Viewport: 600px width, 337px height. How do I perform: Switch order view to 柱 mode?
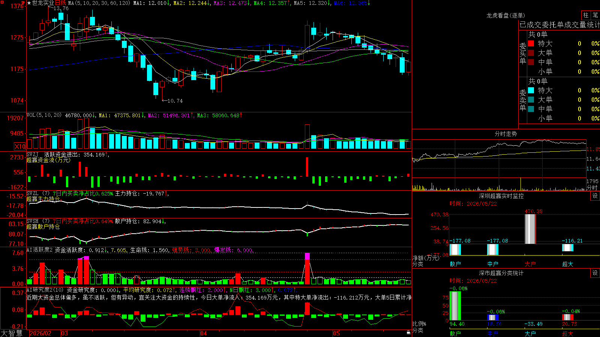coord(586,15)
